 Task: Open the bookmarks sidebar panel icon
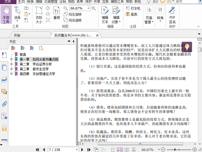4,55
